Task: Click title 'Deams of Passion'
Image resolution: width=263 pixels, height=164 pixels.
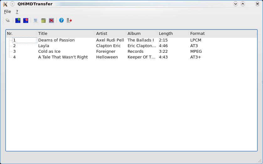Action: [56, 40]
